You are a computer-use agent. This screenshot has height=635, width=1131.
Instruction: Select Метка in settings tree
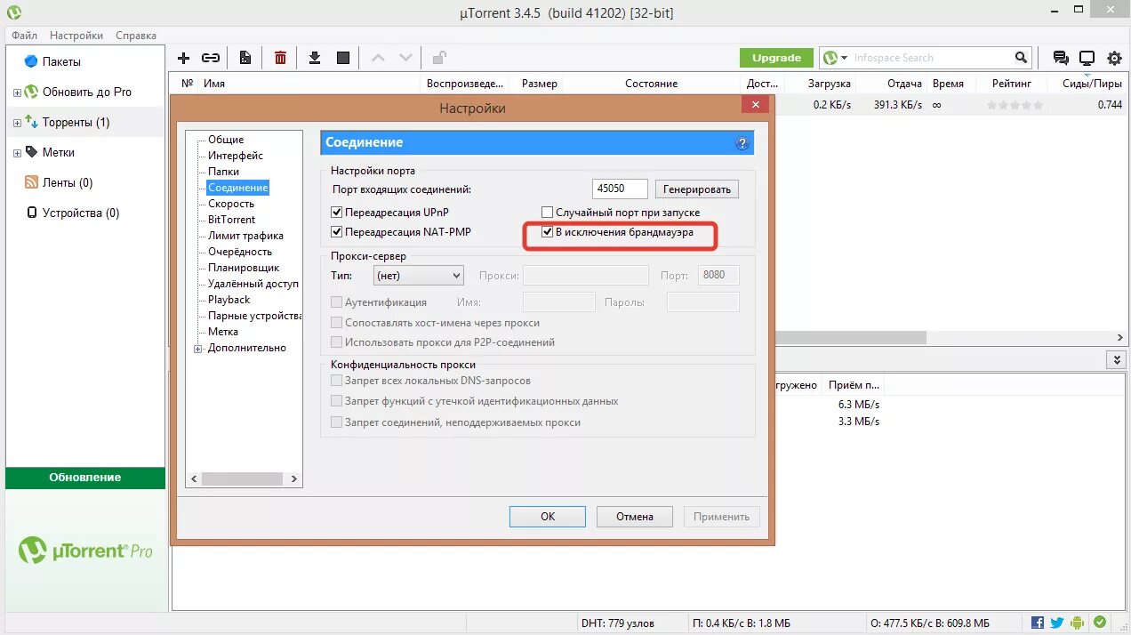pos(223,332)
